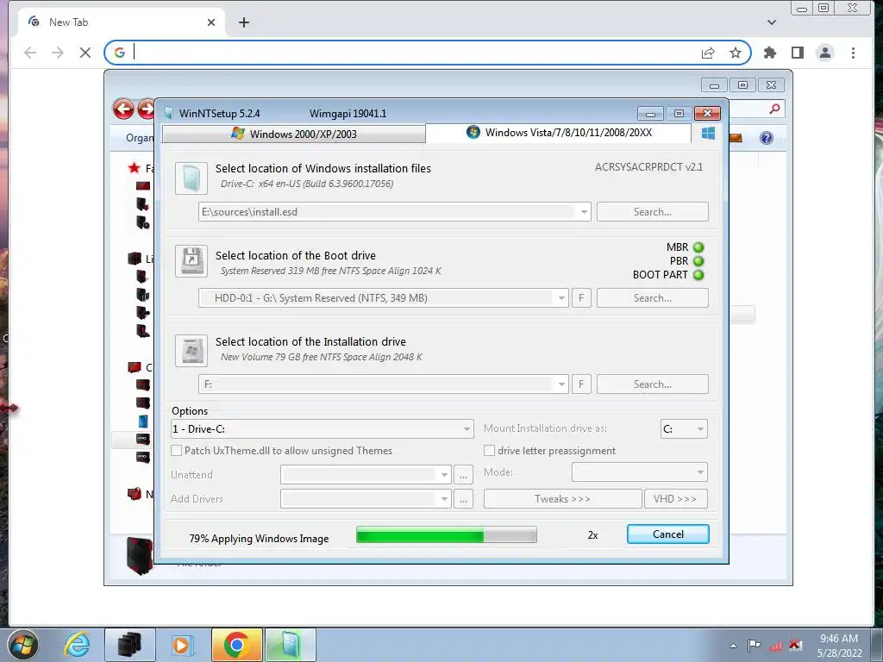This screenshot has height=662, width=883.
Task: Toggle Chrome side panel icon
Action: 798,53
